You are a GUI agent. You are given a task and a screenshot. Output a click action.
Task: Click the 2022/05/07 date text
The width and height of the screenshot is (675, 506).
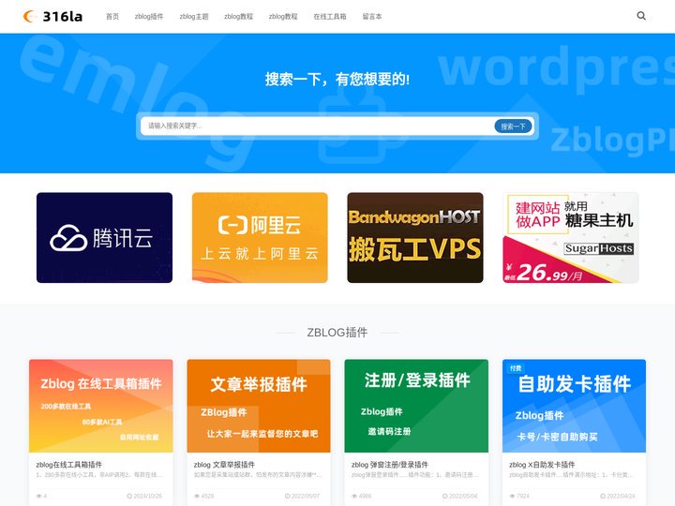point(306,496)
